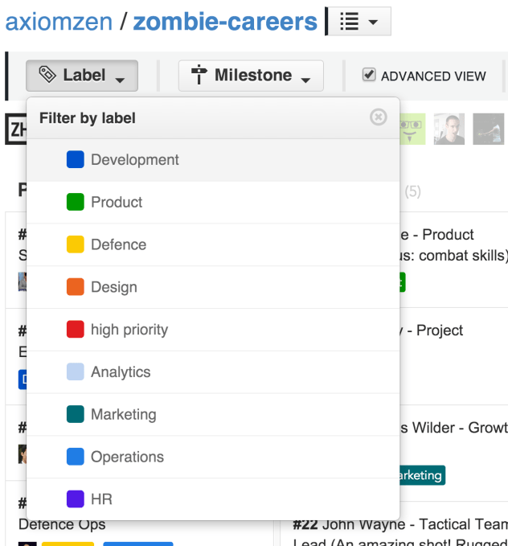This screenshot has height=546, width=508.
Task: Click the grayscale man avatar photo
Action: coord(449,129)
